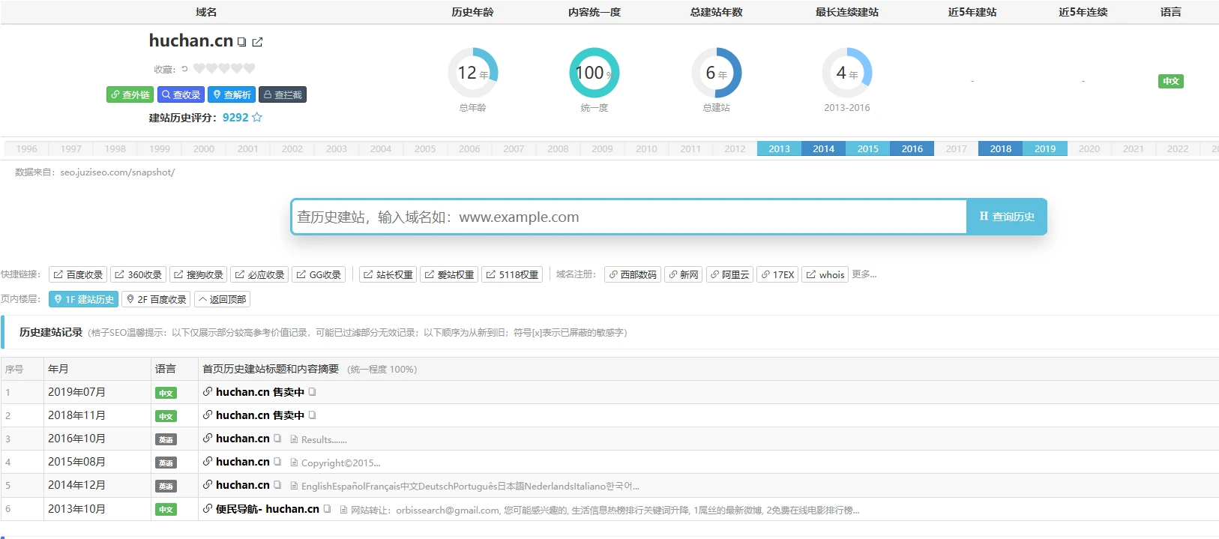Copy the title in the 2019年07月 row

312,392
